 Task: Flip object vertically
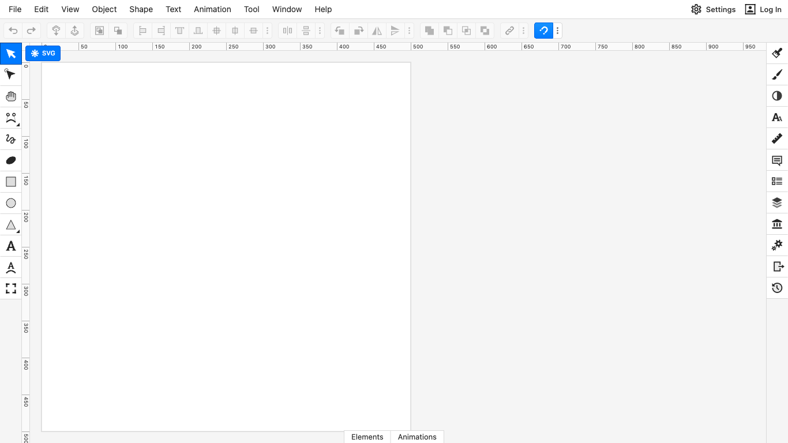(395, 31)
